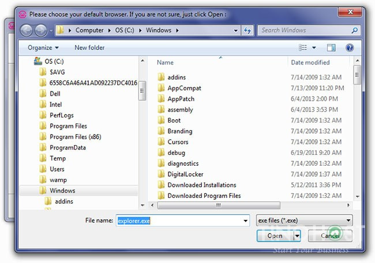Click the Open button

click(275, 236)
